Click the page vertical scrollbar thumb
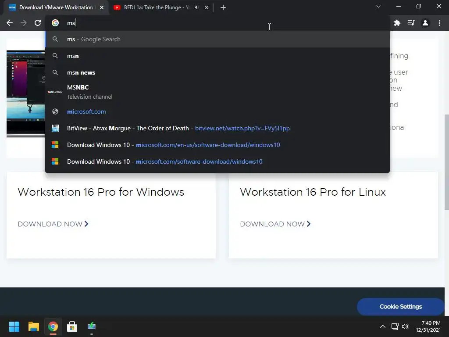Image resolution: width=449 pixels, height=337 pixels. (x=446, y=162)
